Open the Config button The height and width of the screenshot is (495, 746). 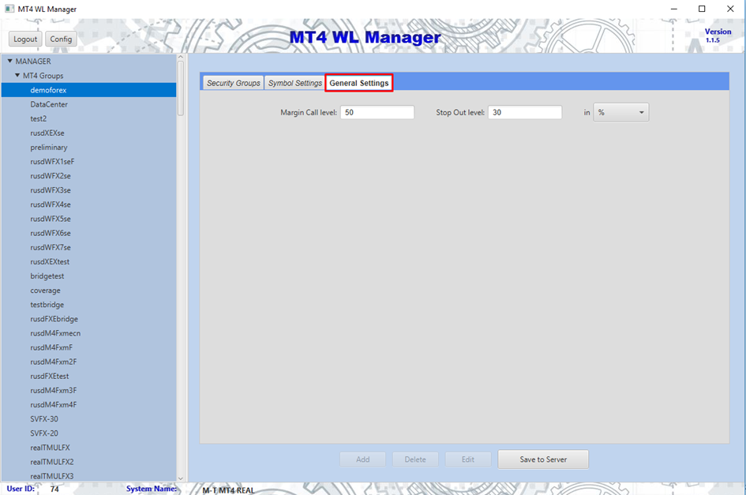(61, 39)
